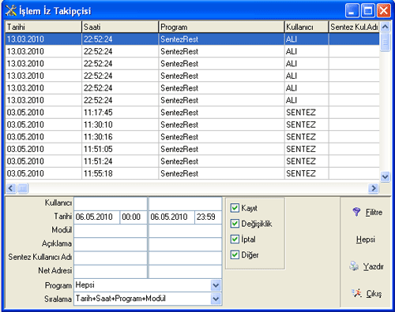Apply filter with the Filtre button

tap(367, 212)
